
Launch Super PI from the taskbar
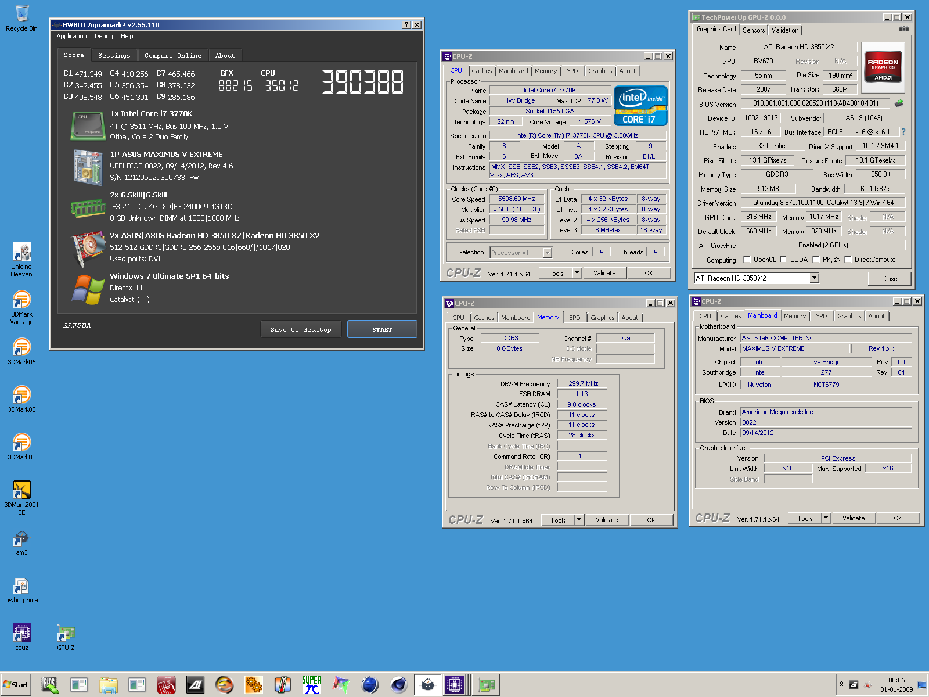311,685
